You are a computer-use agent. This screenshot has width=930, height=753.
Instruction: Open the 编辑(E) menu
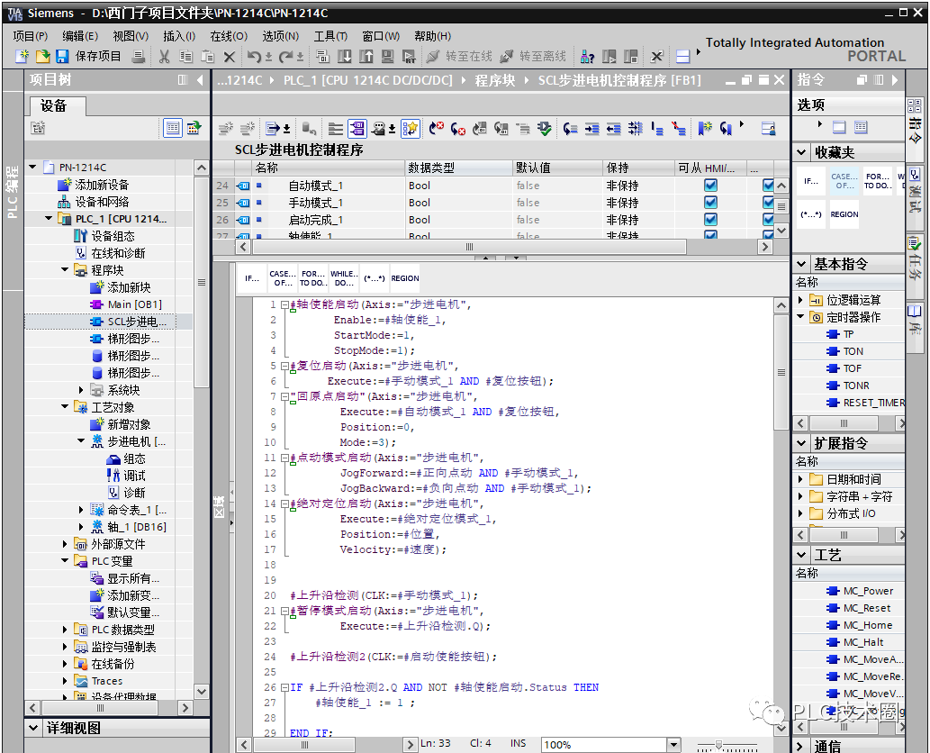click(80, 36)
